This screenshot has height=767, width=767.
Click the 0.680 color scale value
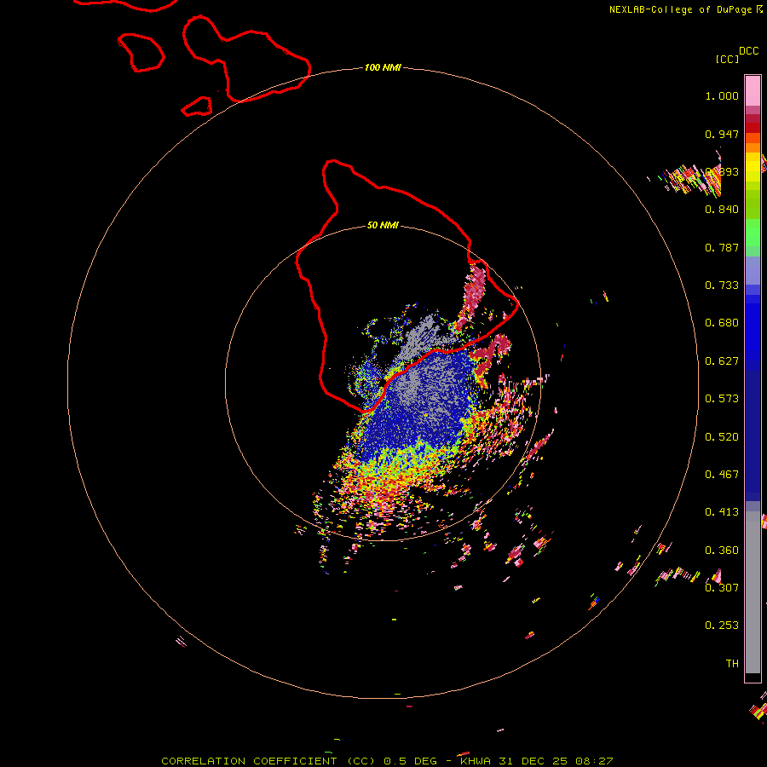722,323
